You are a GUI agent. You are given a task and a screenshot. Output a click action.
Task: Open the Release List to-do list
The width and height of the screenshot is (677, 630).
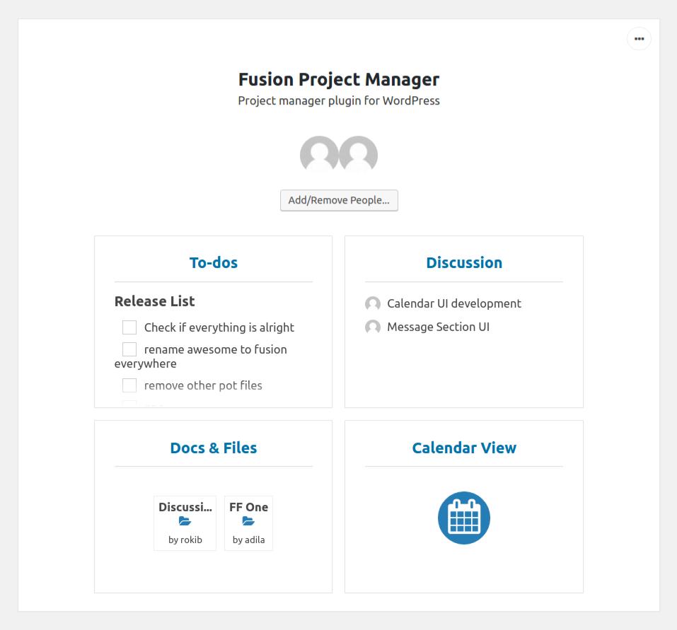[x=155, y=301]
